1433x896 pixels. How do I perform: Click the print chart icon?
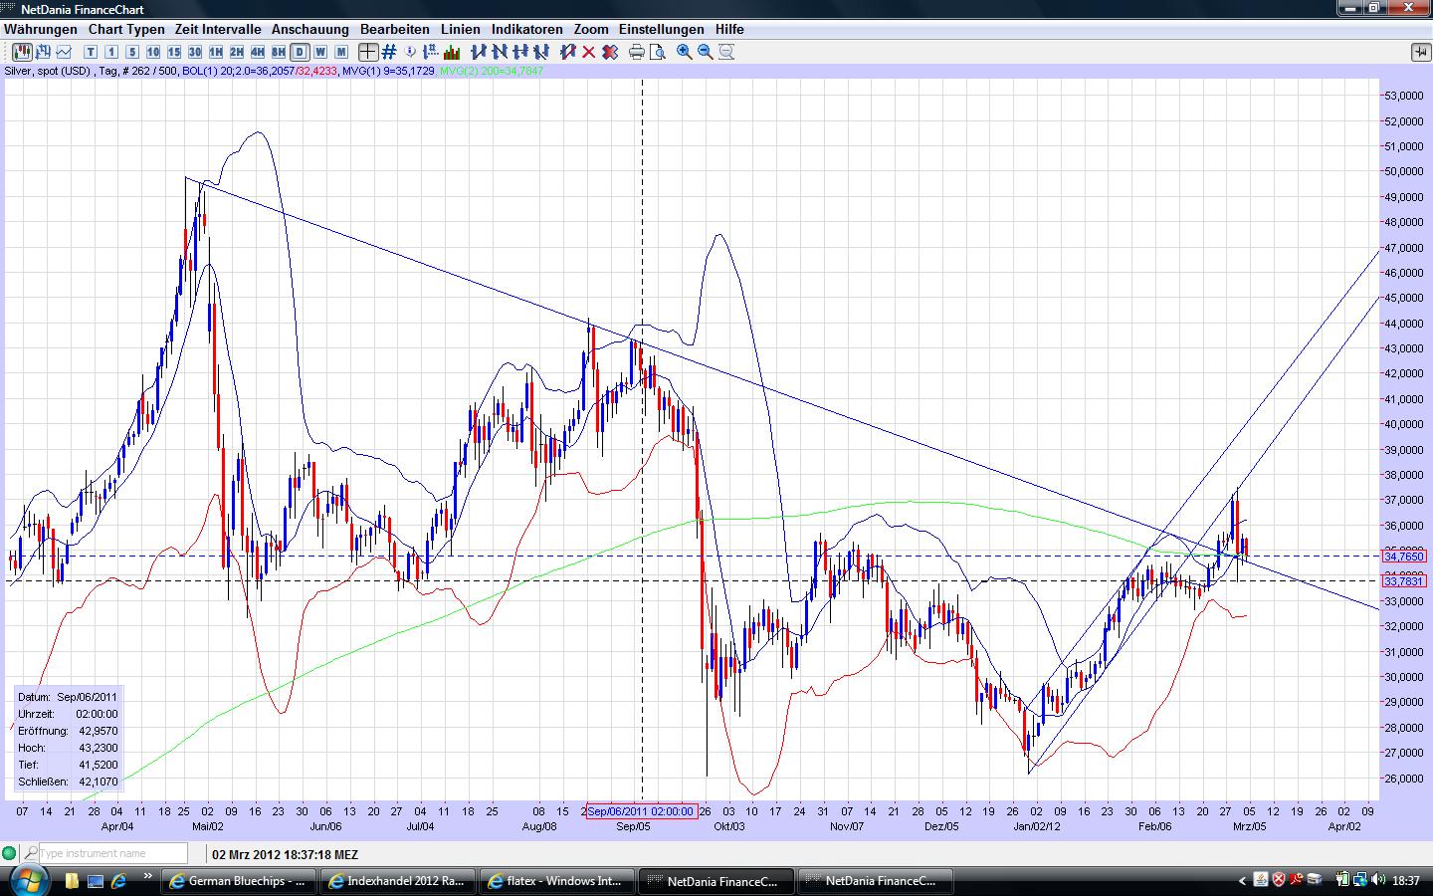(x=637, y=52)
